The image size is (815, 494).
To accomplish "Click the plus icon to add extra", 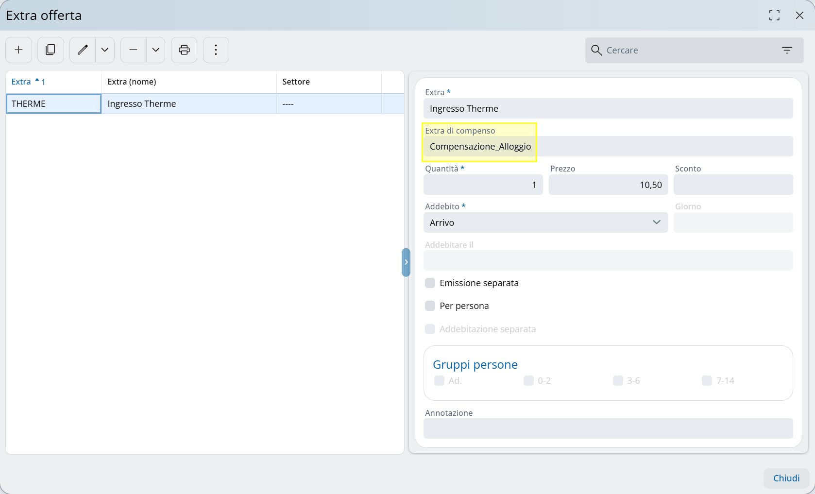I will 18,50.
